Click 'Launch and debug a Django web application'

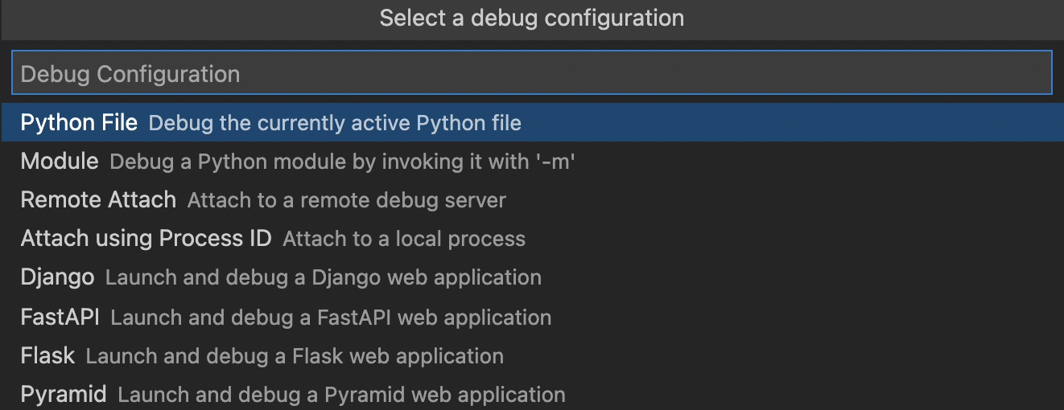[324, 278]
